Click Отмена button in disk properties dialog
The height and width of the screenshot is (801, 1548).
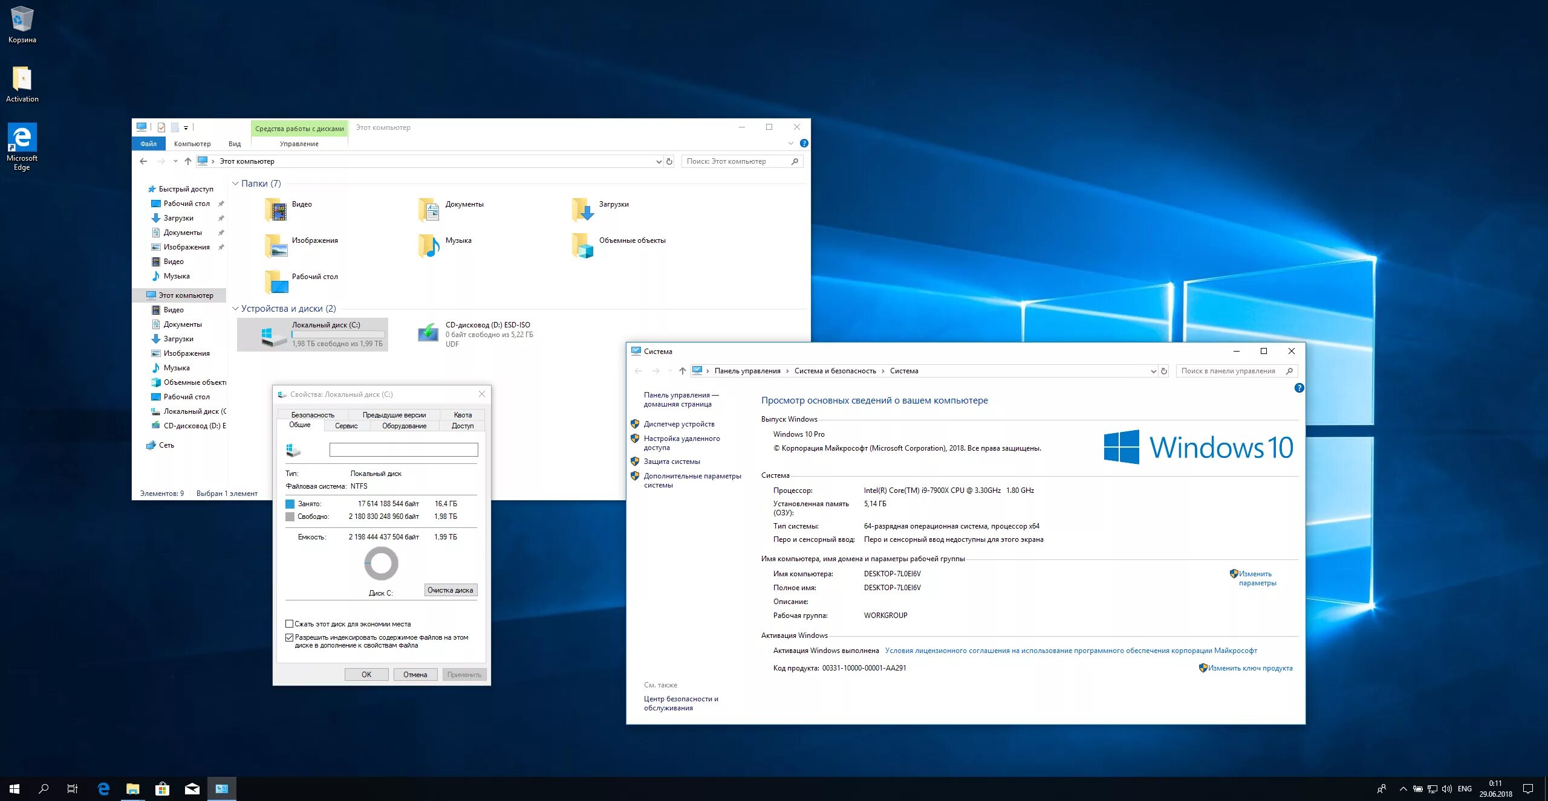(414, 674)
